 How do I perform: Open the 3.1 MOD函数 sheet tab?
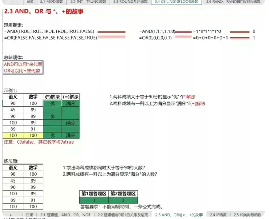pos(52,2)
